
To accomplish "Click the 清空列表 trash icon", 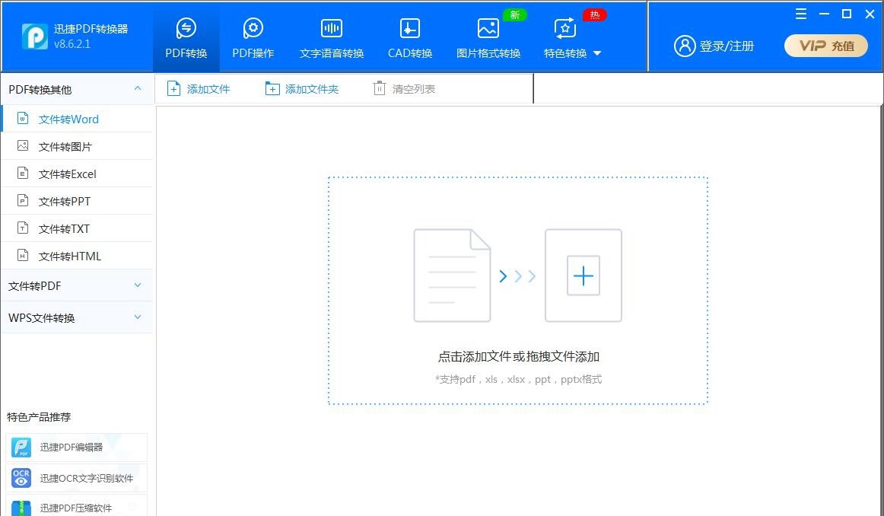I will click(380, 88).
